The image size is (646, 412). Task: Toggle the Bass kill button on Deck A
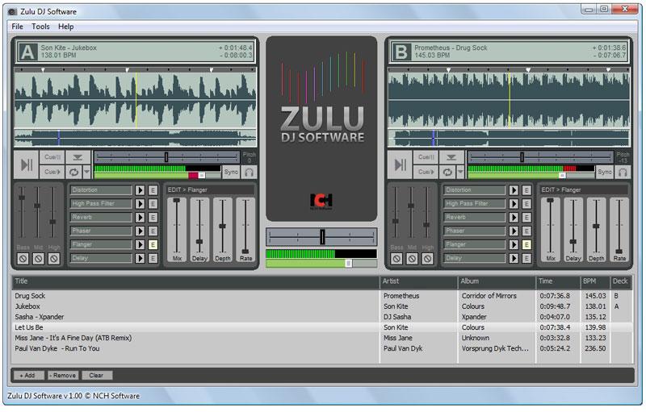click(x=23, y=259)
